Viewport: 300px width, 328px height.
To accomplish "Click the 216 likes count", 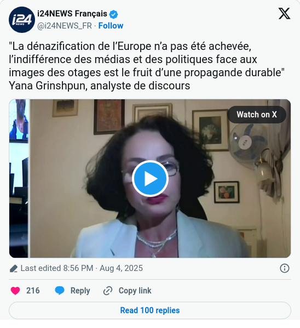I will coord(33,291).
